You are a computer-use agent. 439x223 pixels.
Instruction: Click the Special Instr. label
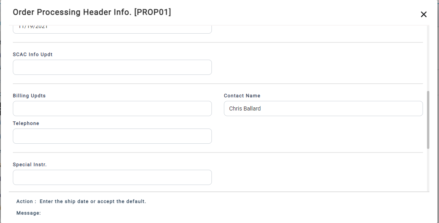coord(30,165)
